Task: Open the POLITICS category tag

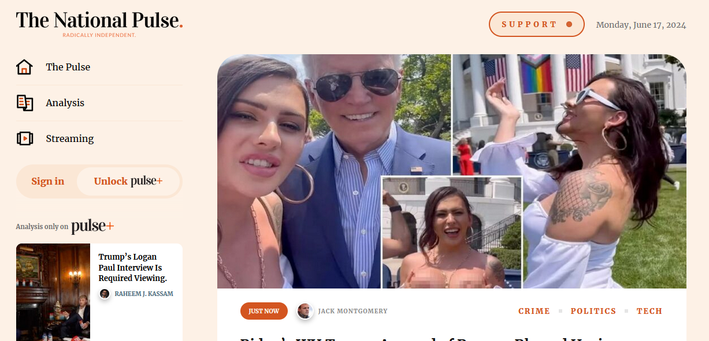Action: click(x=593, y=311)
